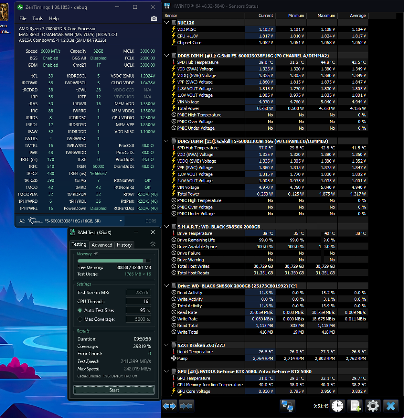Screen dimensions: 404x418
Task: Click GPU Core Voltage lightning icon
Action: (x=173, y=391)
